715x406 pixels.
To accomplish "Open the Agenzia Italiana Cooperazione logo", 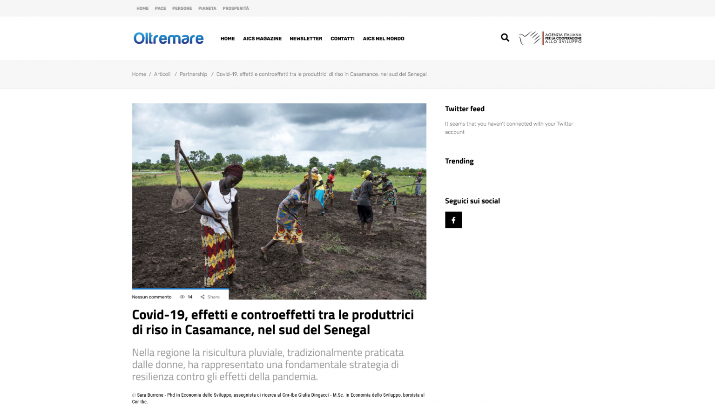I will 550,38.
